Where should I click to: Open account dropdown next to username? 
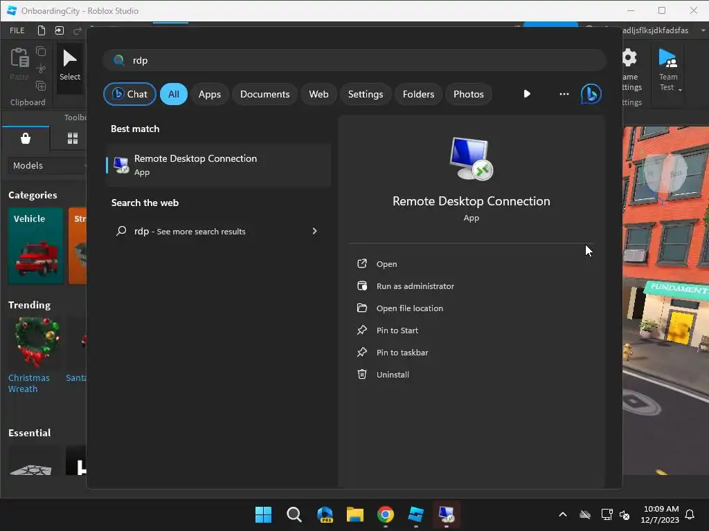click(x=703, y=30)
